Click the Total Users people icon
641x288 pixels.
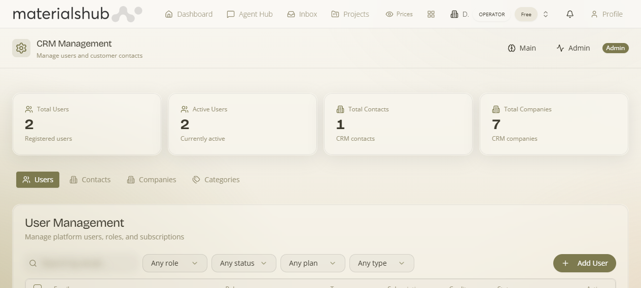tap(29, 109)
